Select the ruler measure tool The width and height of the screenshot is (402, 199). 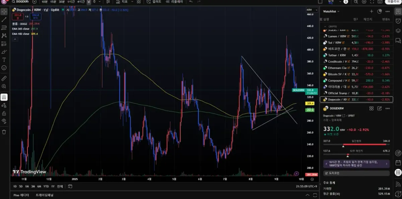pyautogui.click(x=4, y=78)
